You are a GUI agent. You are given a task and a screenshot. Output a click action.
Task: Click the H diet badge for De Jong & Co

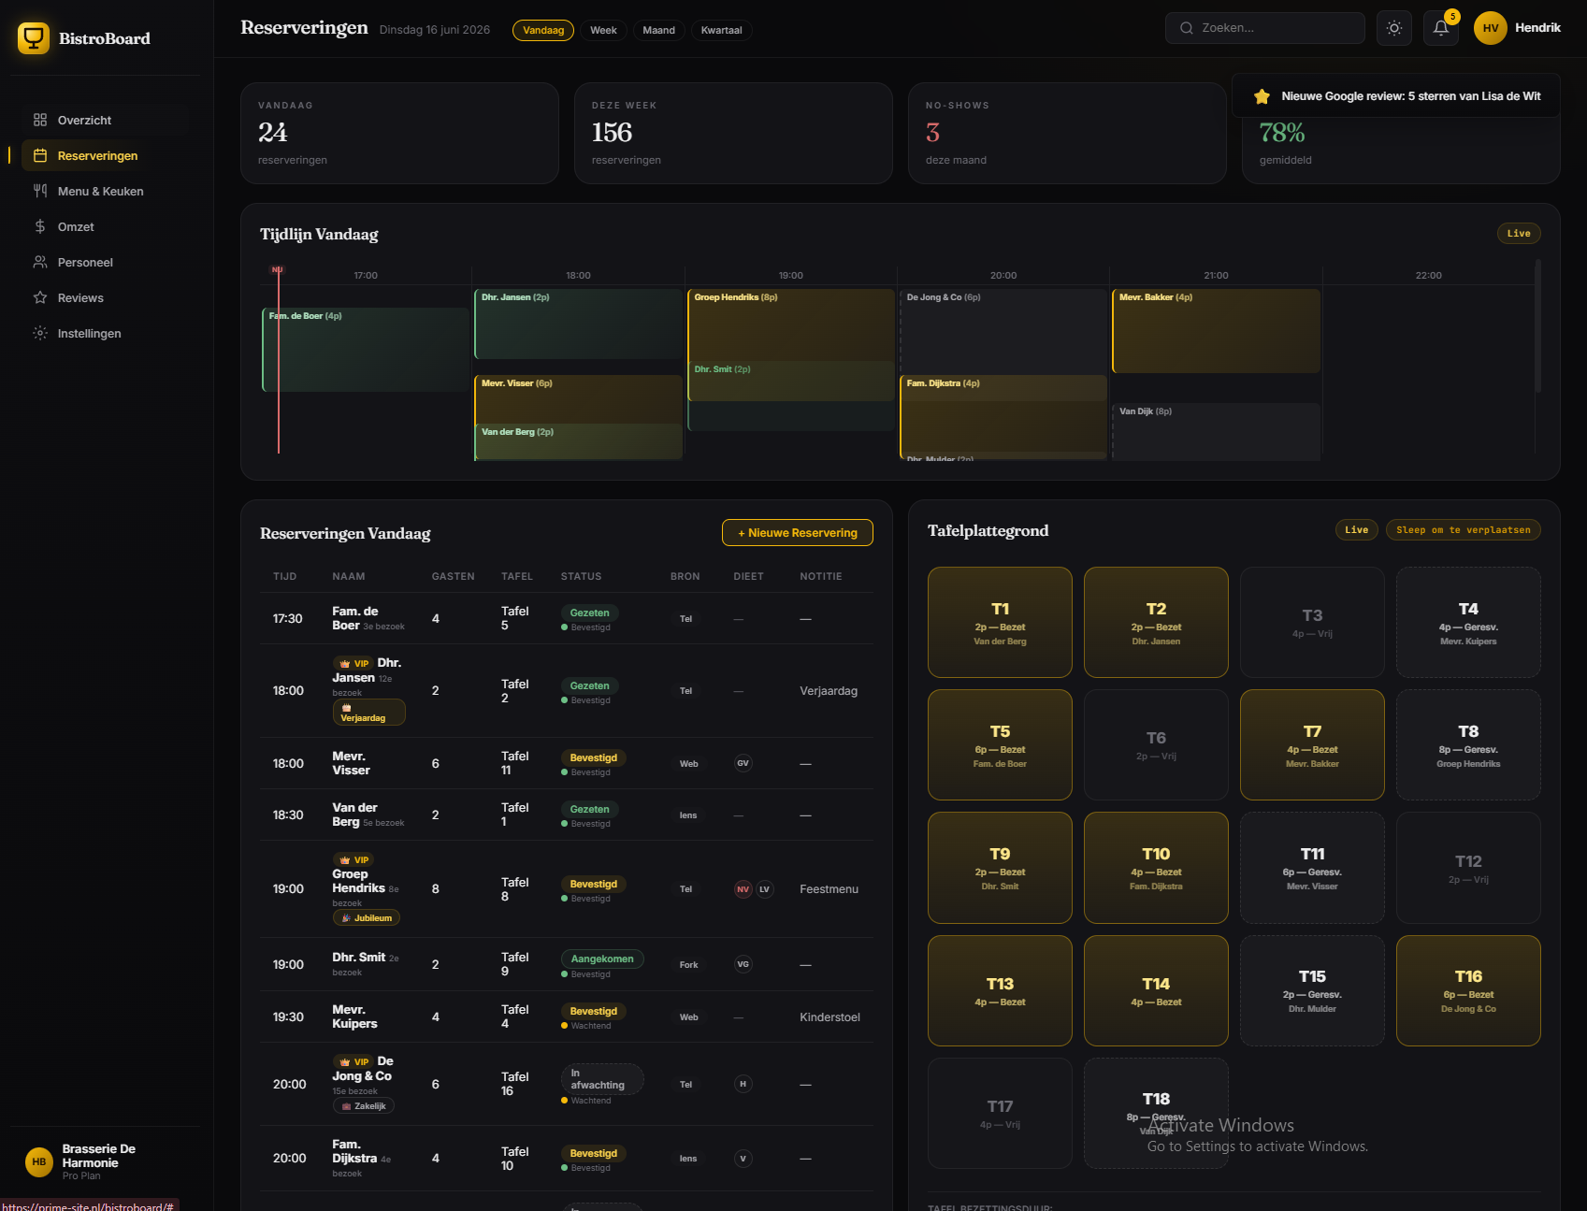point(743,1084)
